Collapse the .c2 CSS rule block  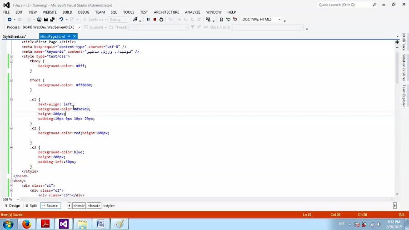pyautogui.click(x=11, y=128)
